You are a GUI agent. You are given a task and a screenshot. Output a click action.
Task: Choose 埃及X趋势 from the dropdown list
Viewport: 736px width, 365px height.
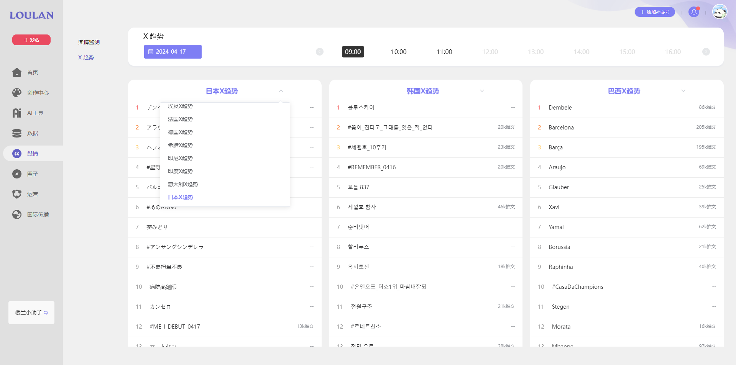pyautogui.click(x=225, y=106)
